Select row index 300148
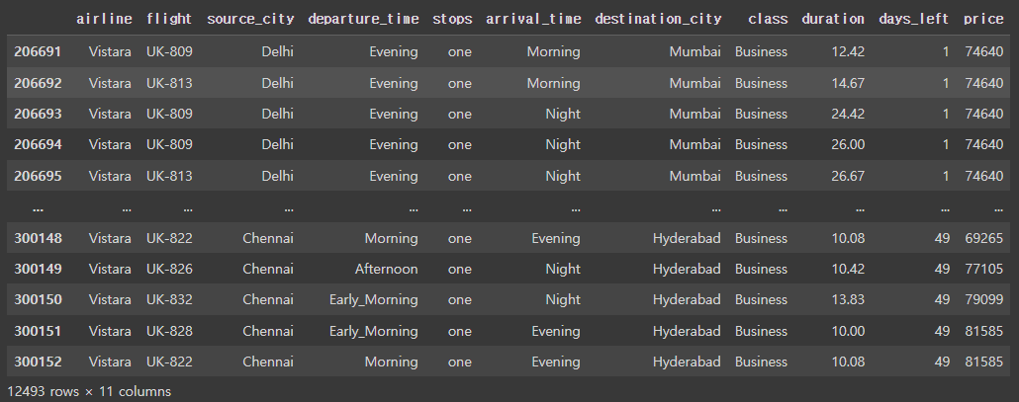This screenshot has height=402, width=1019. coord(38,238)
